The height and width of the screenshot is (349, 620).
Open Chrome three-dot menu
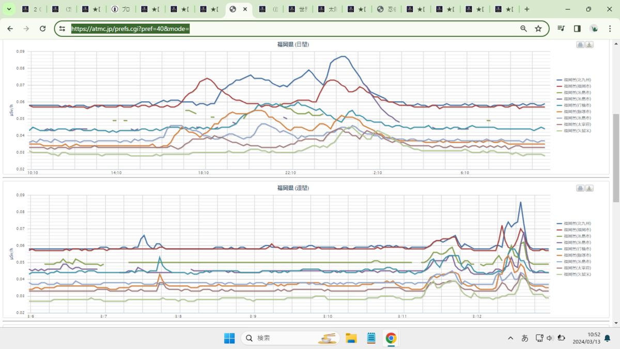point(610,29)
